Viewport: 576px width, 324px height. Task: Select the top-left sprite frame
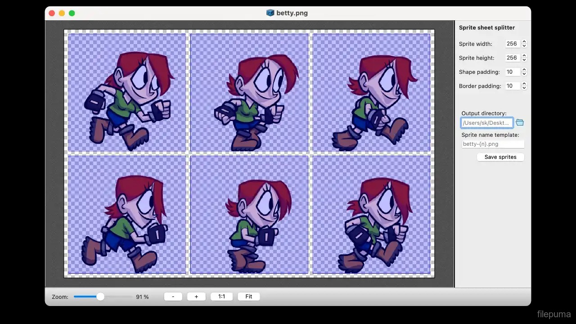[x=127, y=93]
